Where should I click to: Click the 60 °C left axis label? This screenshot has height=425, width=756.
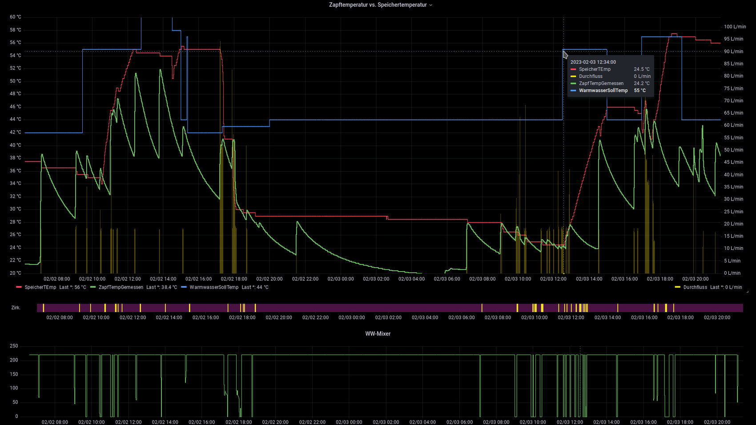point(16,17)
